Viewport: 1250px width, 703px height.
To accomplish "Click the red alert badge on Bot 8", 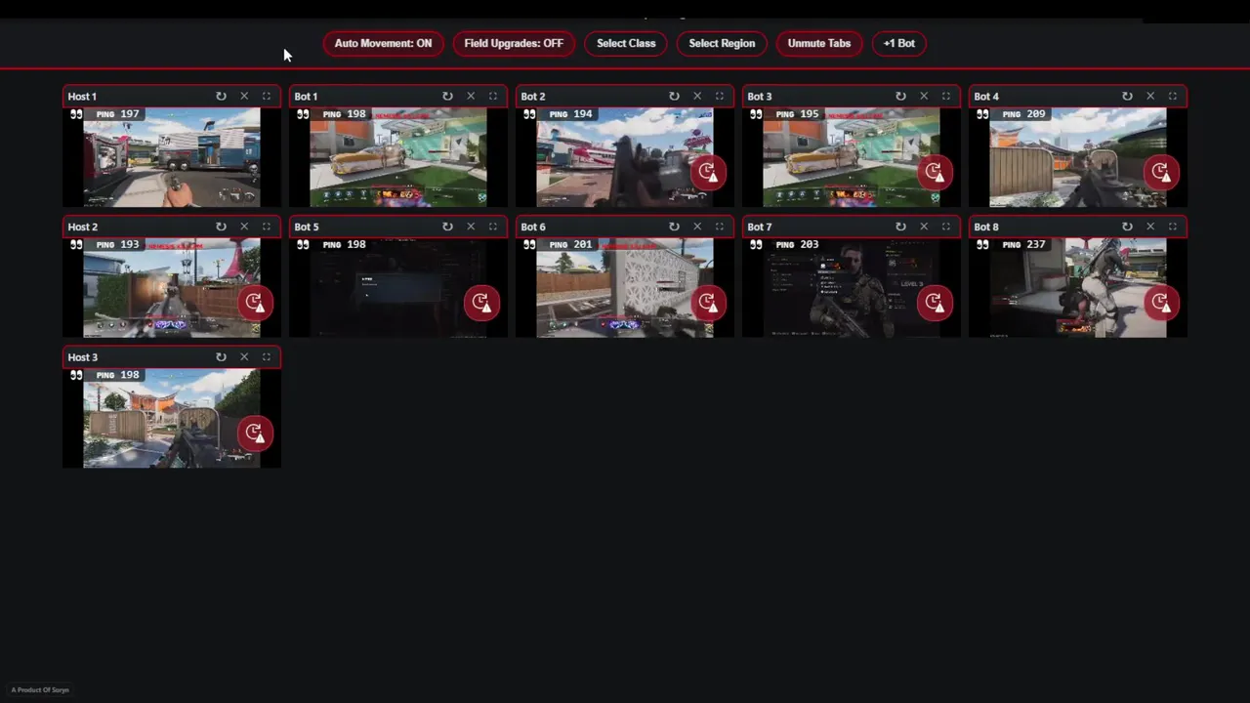I will click(x=1161, y=303).
